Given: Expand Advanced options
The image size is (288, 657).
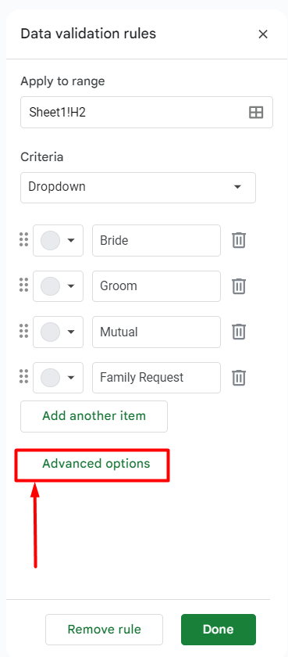Looking at the screenshot, I should (96, 463).
